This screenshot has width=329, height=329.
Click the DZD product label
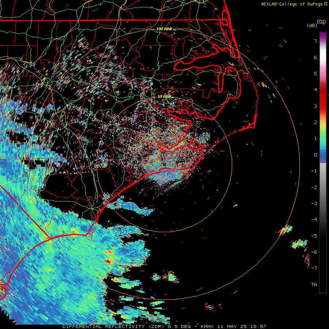tap(321, 22)
